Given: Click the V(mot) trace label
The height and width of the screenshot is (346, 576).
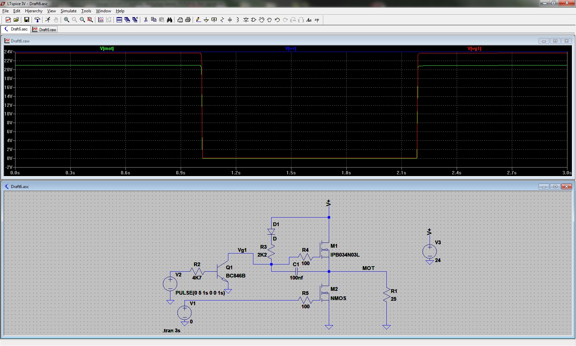Looking at the screenshot, I should 107,49.
